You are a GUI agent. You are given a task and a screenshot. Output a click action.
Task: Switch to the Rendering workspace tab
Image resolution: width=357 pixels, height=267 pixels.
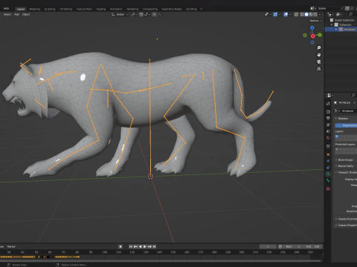132,9
